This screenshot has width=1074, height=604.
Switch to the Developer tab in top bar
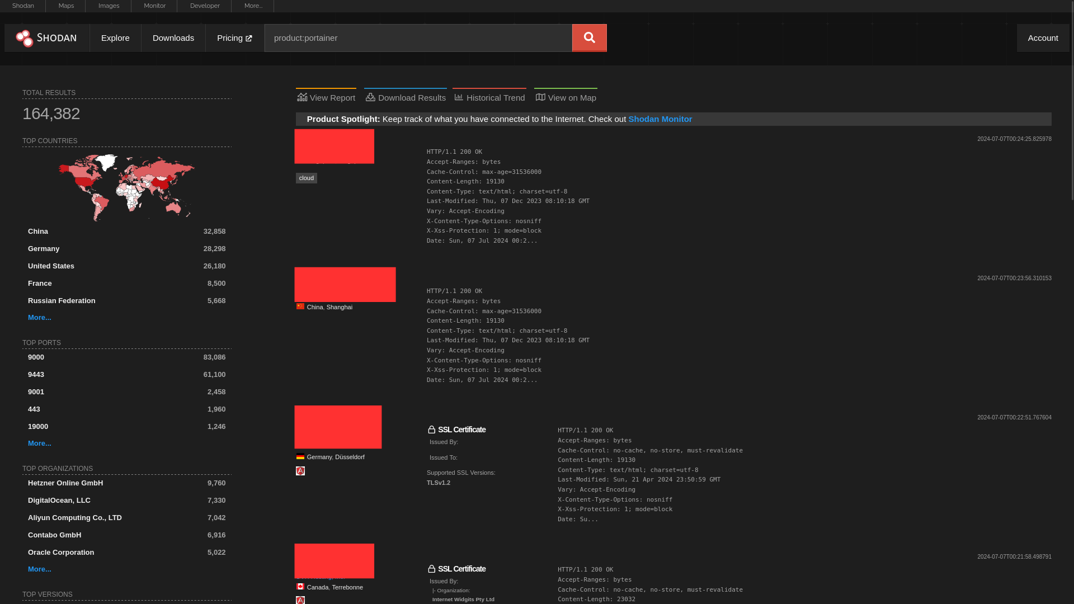205,6
